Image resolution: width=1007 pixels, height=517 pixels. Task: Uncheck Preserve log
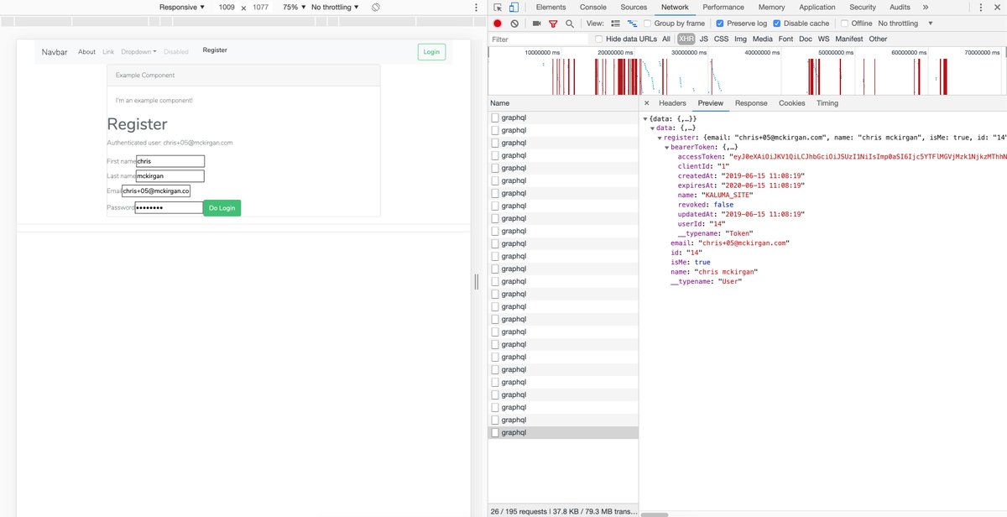720,23
